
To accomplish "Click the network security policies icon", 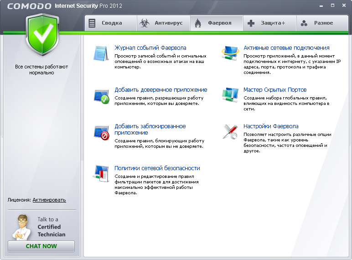I will click(x=101, y=173).
